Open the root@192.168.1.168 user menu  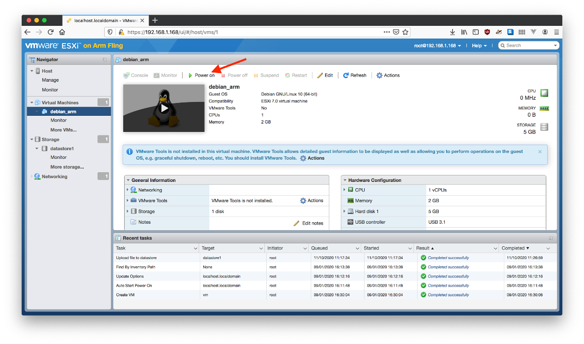click(x=437, y=45)
